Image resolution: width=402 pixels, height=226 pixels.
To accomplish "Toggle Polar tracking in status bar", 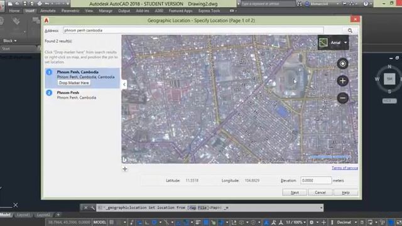I will [x=154, y=222].
